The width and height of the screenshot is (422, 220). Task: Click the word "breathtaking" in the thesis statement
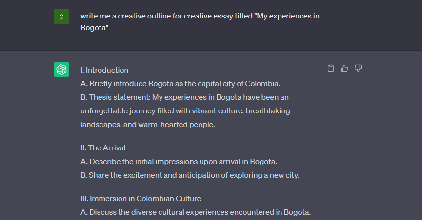point(268,111)
